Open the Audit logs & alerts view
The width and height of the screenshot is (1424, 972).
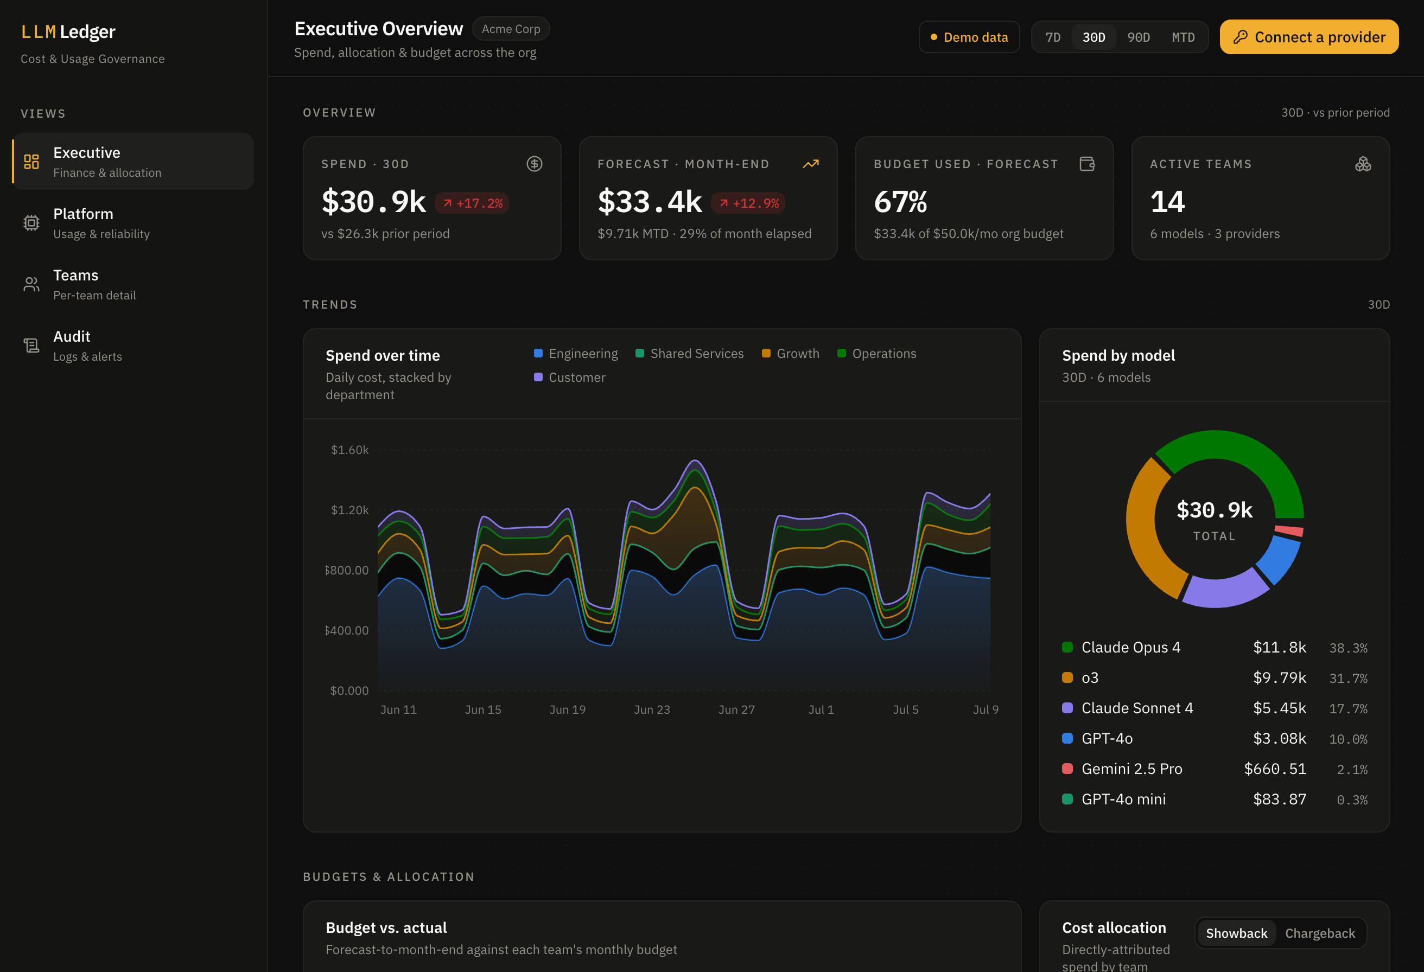coord(133,346)
